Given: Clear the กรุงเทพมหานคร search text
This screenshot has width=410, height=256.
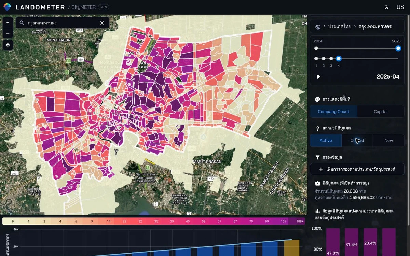Looking at the screenshot, I should 102,23.
